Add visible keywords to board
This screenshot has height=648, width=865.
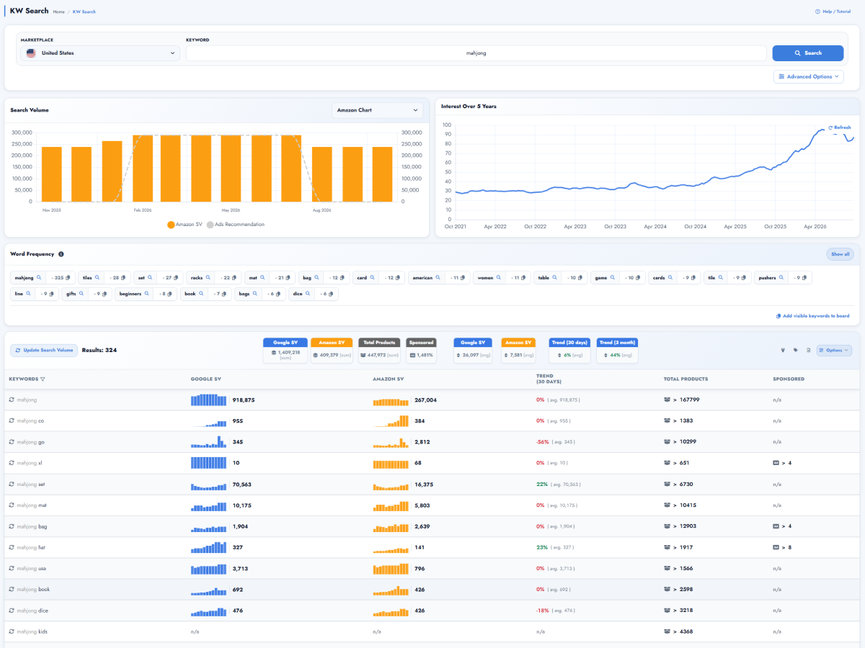tap(812, 316)
